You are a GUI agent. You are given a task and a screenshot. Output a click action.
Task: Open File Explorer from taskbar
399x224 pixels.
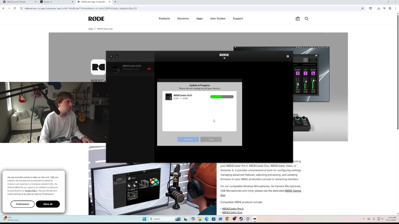200,219
